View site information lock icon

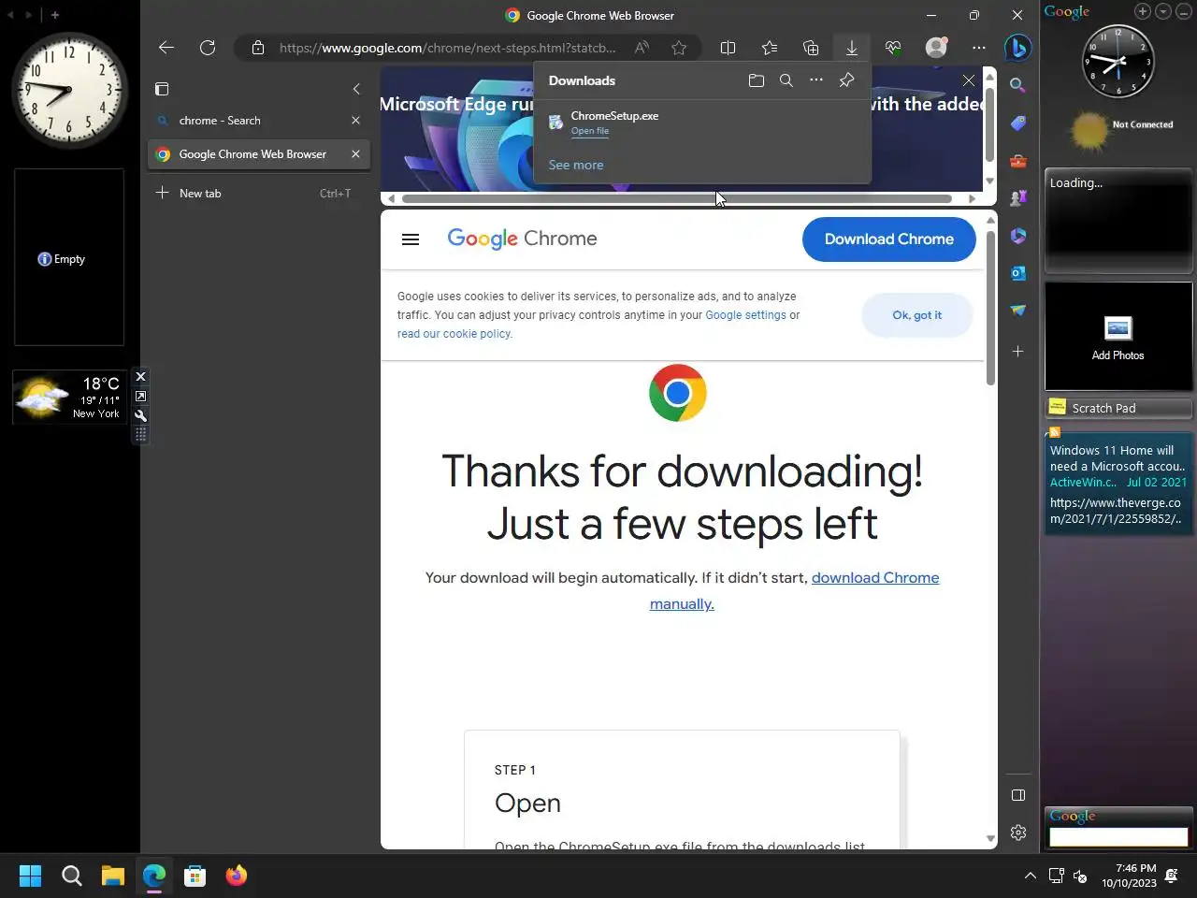tap(258, 48)
